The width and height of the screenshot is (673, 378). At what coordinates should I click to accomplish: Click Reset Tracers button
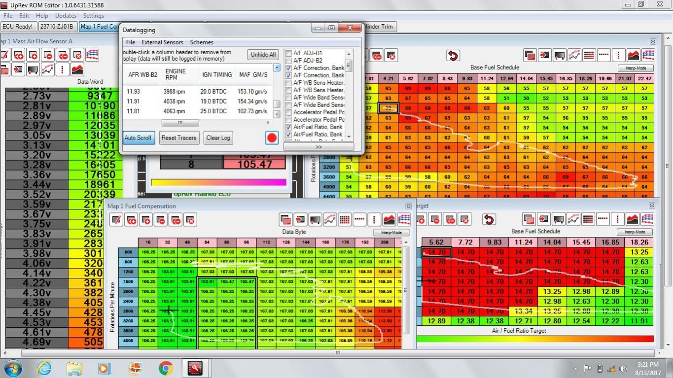coord(179,138)
